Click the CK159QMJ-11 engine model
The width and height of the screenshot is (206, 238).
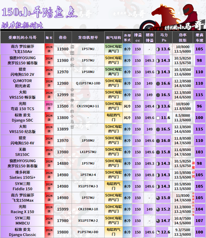click(88, 106)
